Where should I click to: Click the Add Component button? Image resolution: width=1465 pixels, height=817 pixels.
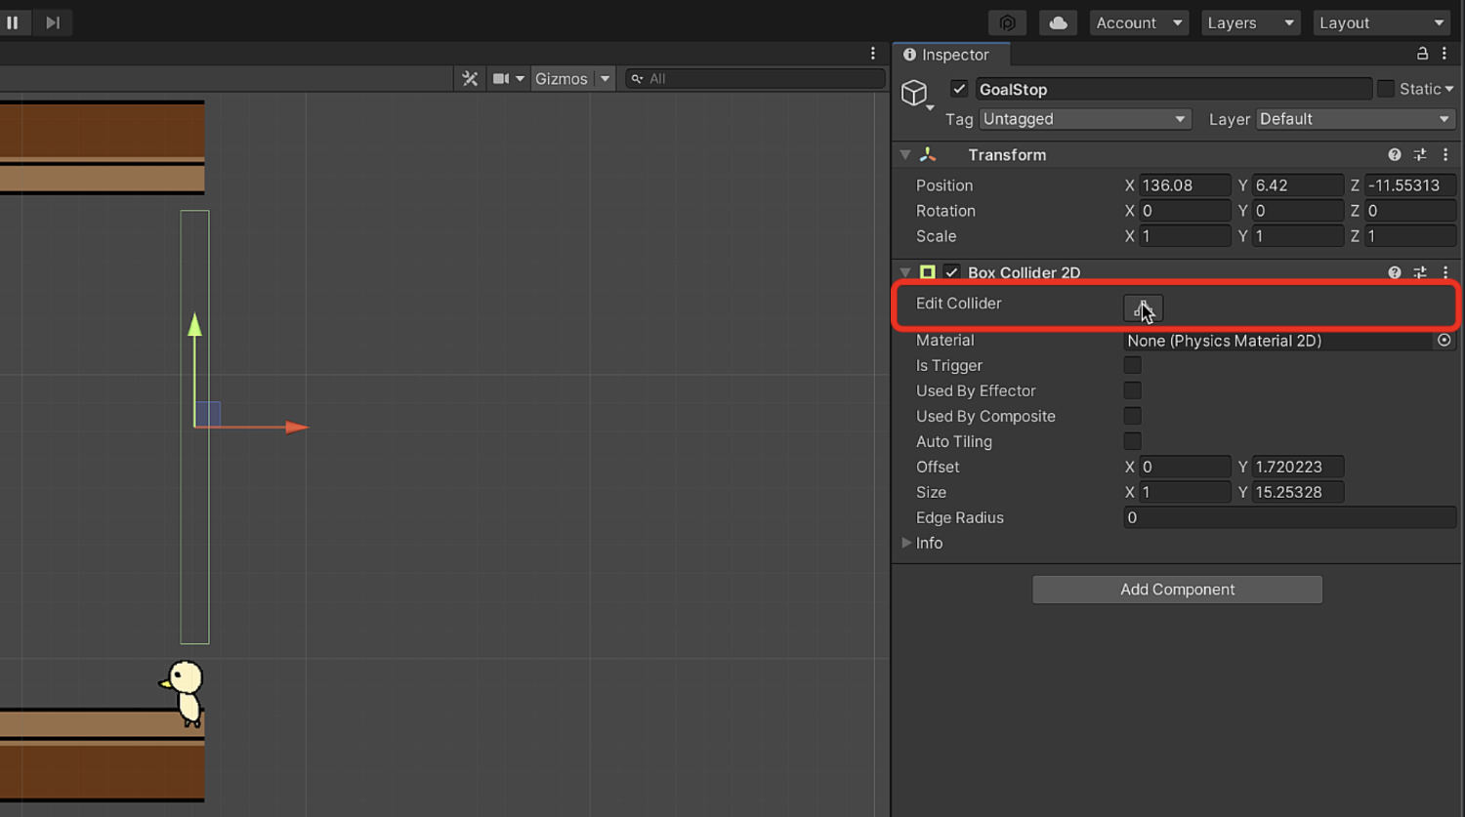click(1177, 590)
